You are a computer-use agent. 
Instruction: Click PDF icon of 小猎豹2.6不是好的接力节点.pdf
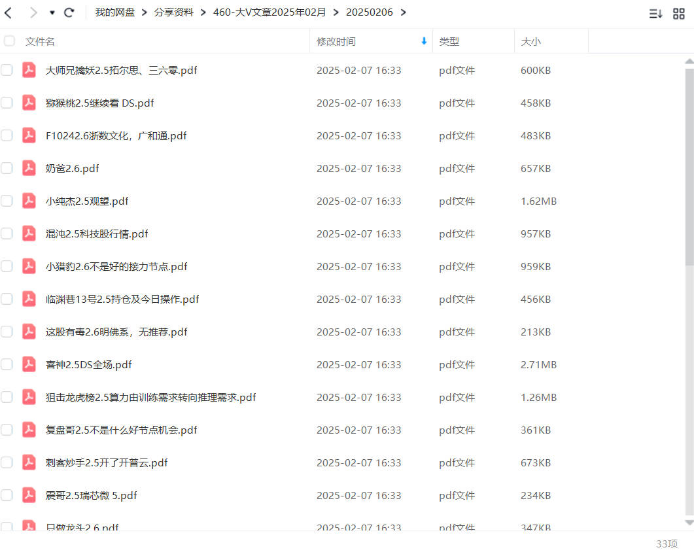click(29, 266)
